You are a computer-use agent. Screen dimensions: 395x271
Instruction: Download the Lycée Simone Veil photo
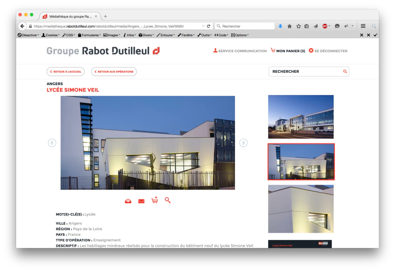[128, 200]
